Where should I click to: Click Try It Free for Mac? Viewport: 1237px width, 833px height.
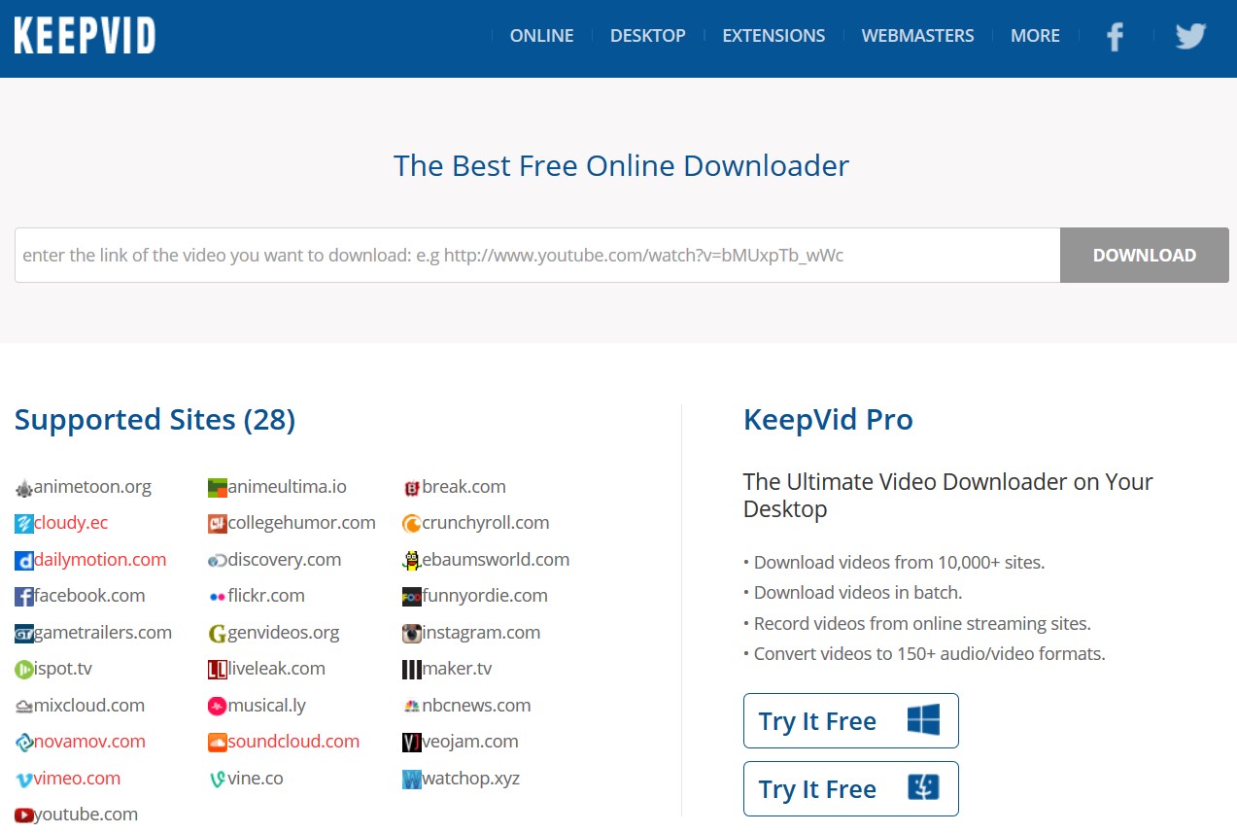pos(851,788)
